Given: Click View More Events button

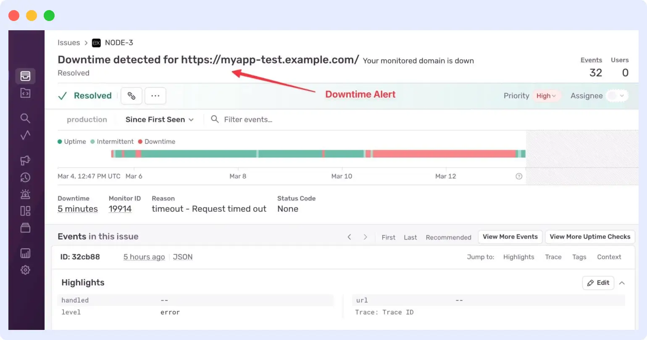Looking at the screenshot, I should click(x=510, y=237).
